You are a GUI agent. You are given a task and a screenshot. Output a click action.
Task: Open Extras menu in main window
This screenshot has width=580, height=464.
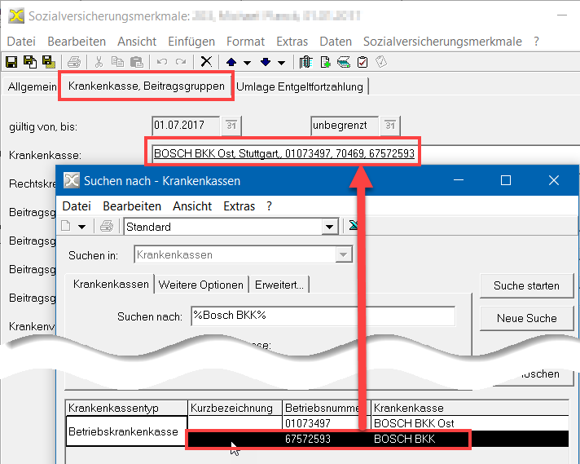292,42
